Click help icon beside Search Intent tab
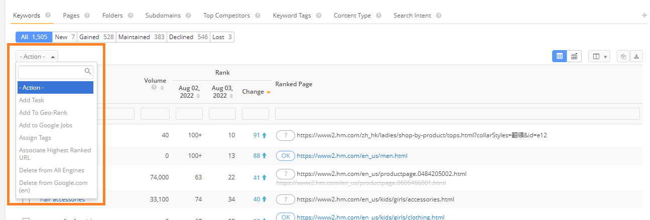 point(439,16)
